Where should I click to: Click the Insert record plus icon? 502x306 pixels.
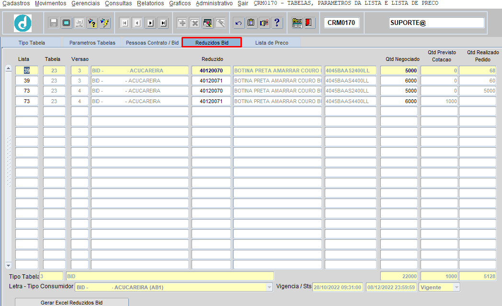pyautogui.click(x=182, y=23)
